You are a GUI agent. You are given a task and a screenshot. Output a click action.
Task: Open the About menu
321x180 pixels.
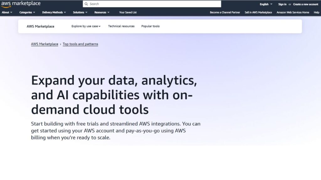(x=7, y=12)
